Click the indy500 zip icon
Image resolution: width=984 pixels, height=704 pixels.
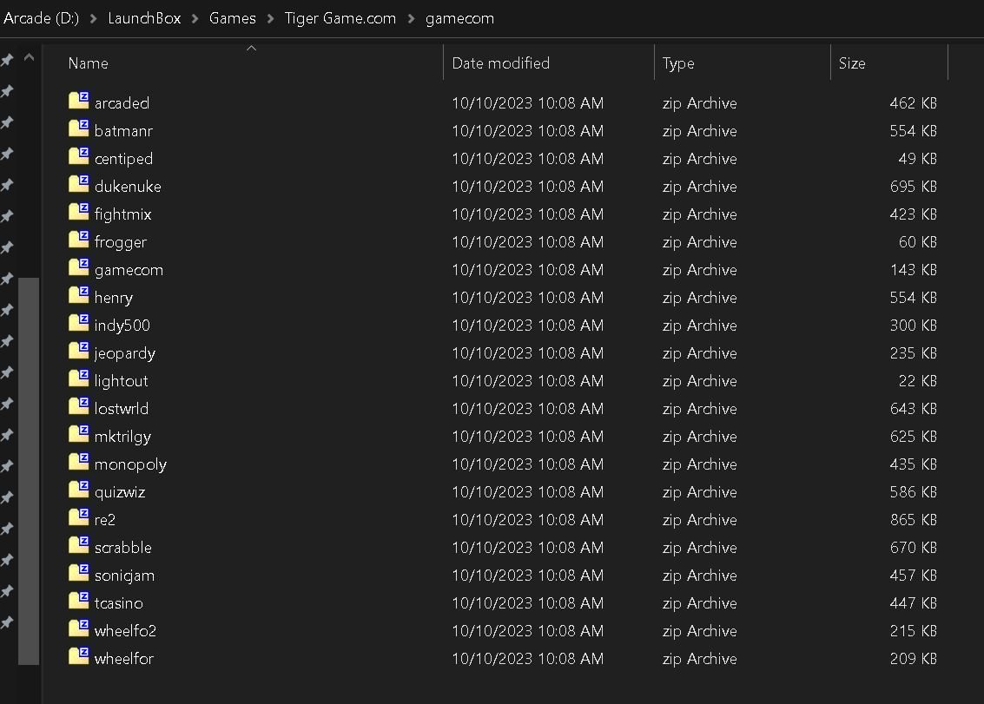78,323
